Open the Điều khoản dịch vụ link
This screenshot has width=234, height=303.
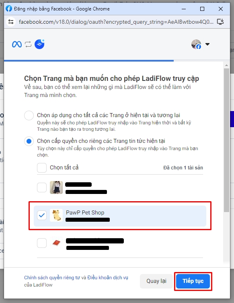107,278
